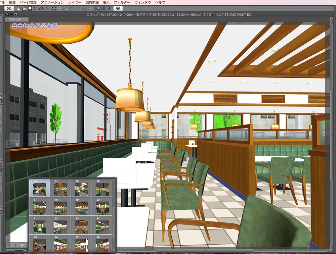Screen dimensions: 336x254
Task: Select camera preset thumbnail 25
Action: (x=39, y=244)
